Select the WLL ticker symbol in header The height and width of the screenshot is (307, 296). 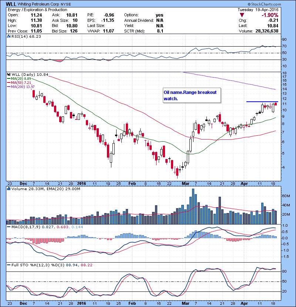coord(11,4)
